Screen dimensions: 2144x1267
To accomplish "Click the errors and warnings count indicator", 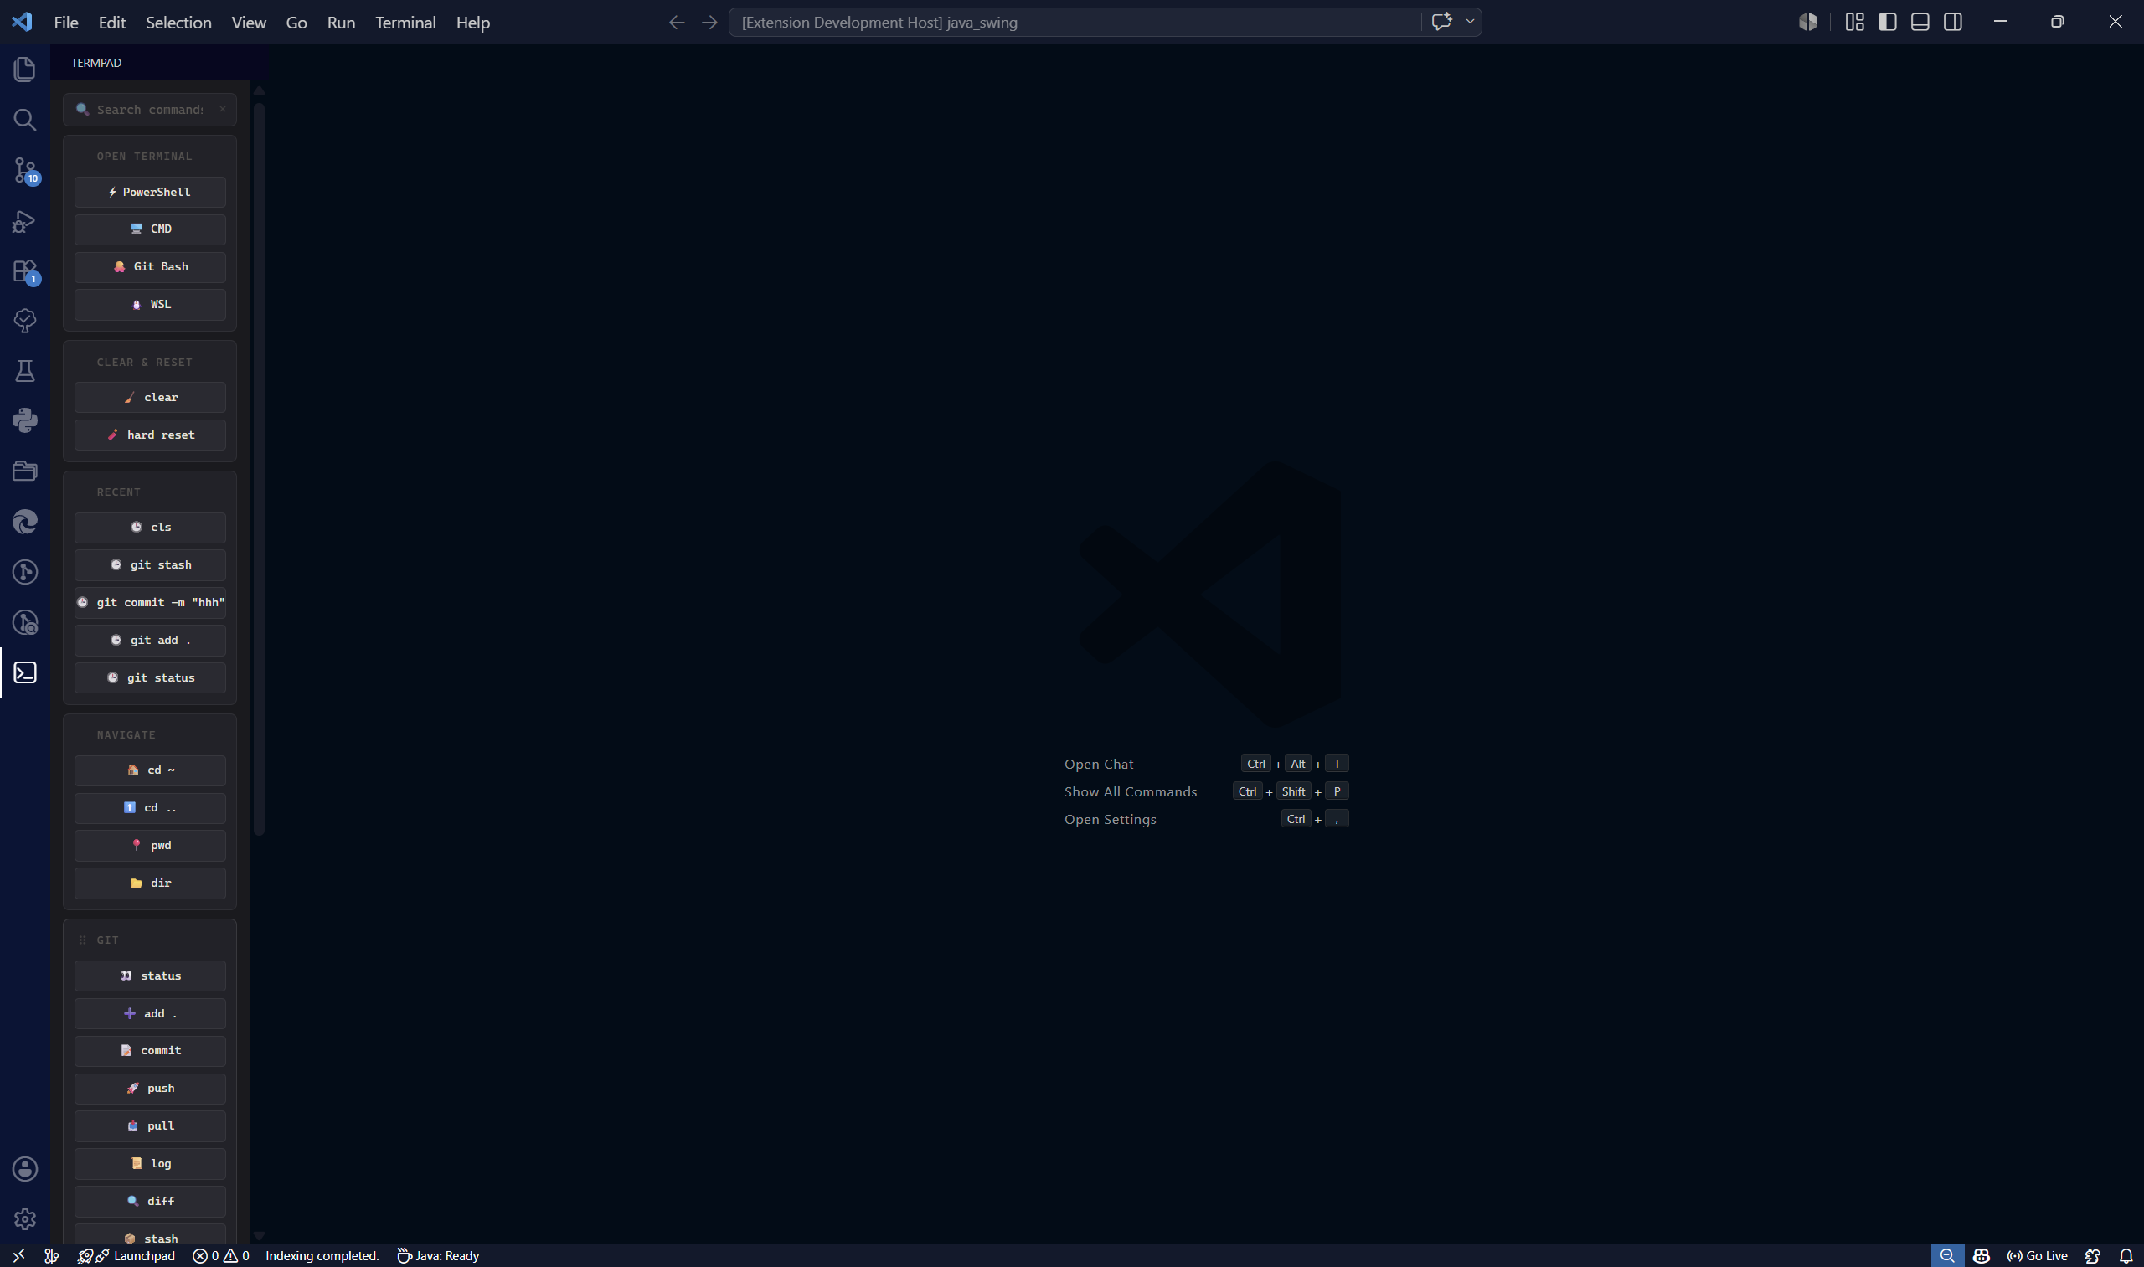I will (x=221, y=1255).
